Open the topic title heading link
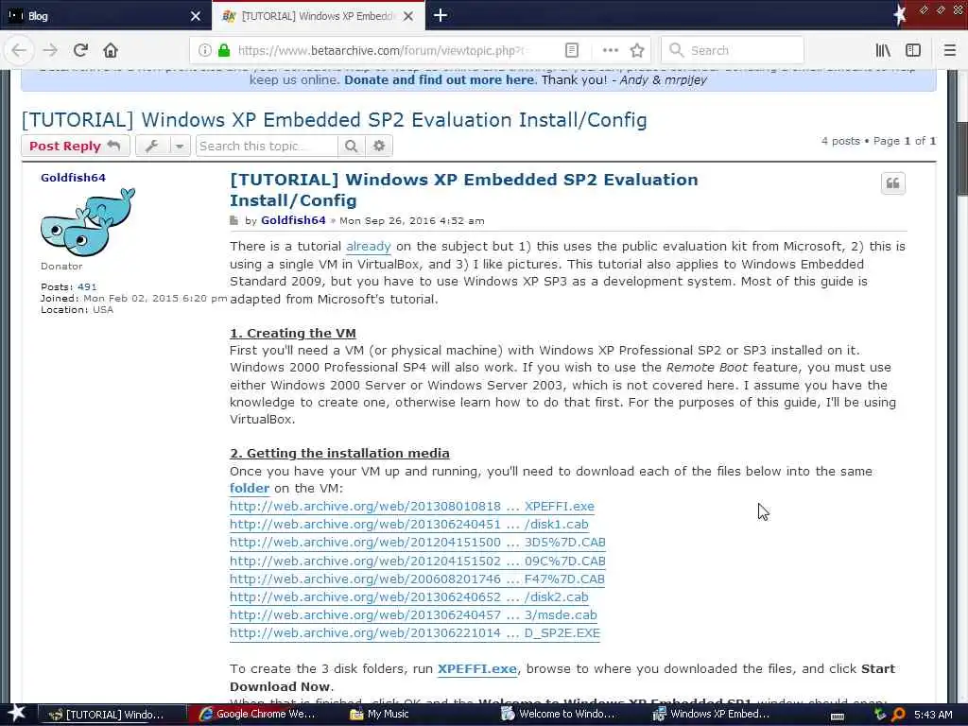 tap(334, 120)
